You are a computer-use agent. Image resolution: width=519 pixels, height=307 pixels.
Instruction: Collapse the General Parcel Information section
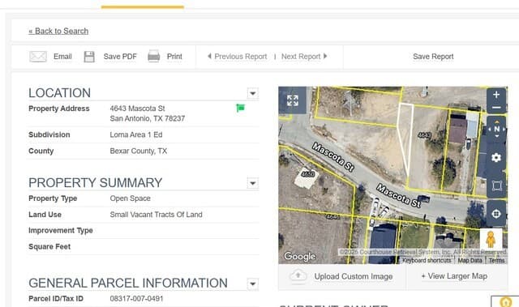pos(252,284)
